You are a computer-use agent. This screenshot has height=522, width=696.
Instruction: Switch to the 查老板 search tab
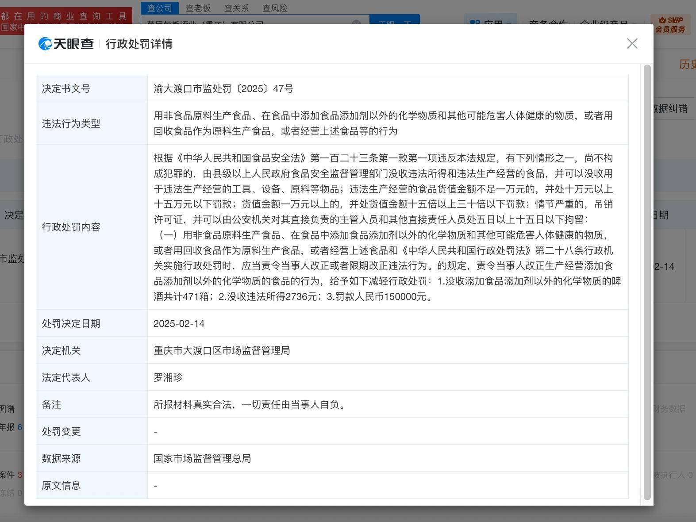[x=198, y=8]
